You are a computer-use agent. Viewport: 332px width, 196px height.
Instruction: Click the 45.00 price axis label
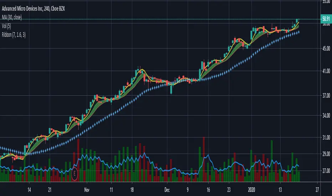pyautogui.click(x=326, y=48)
